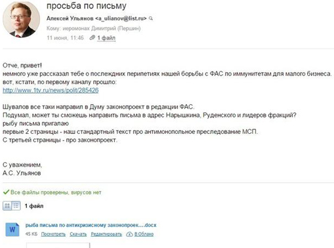334x248 pixels.
Task: Click the attachment preview thumbnail at bottom
Action: 58,245
